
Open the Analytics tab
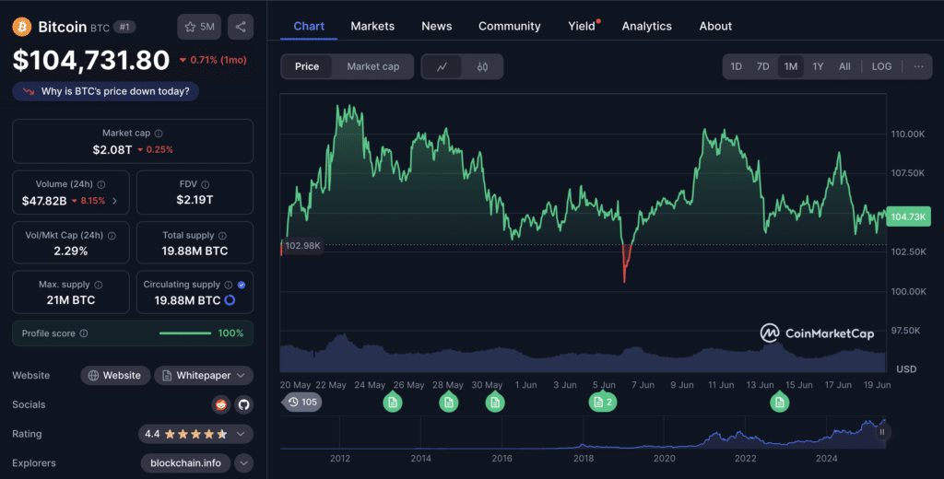click(646, 26)
